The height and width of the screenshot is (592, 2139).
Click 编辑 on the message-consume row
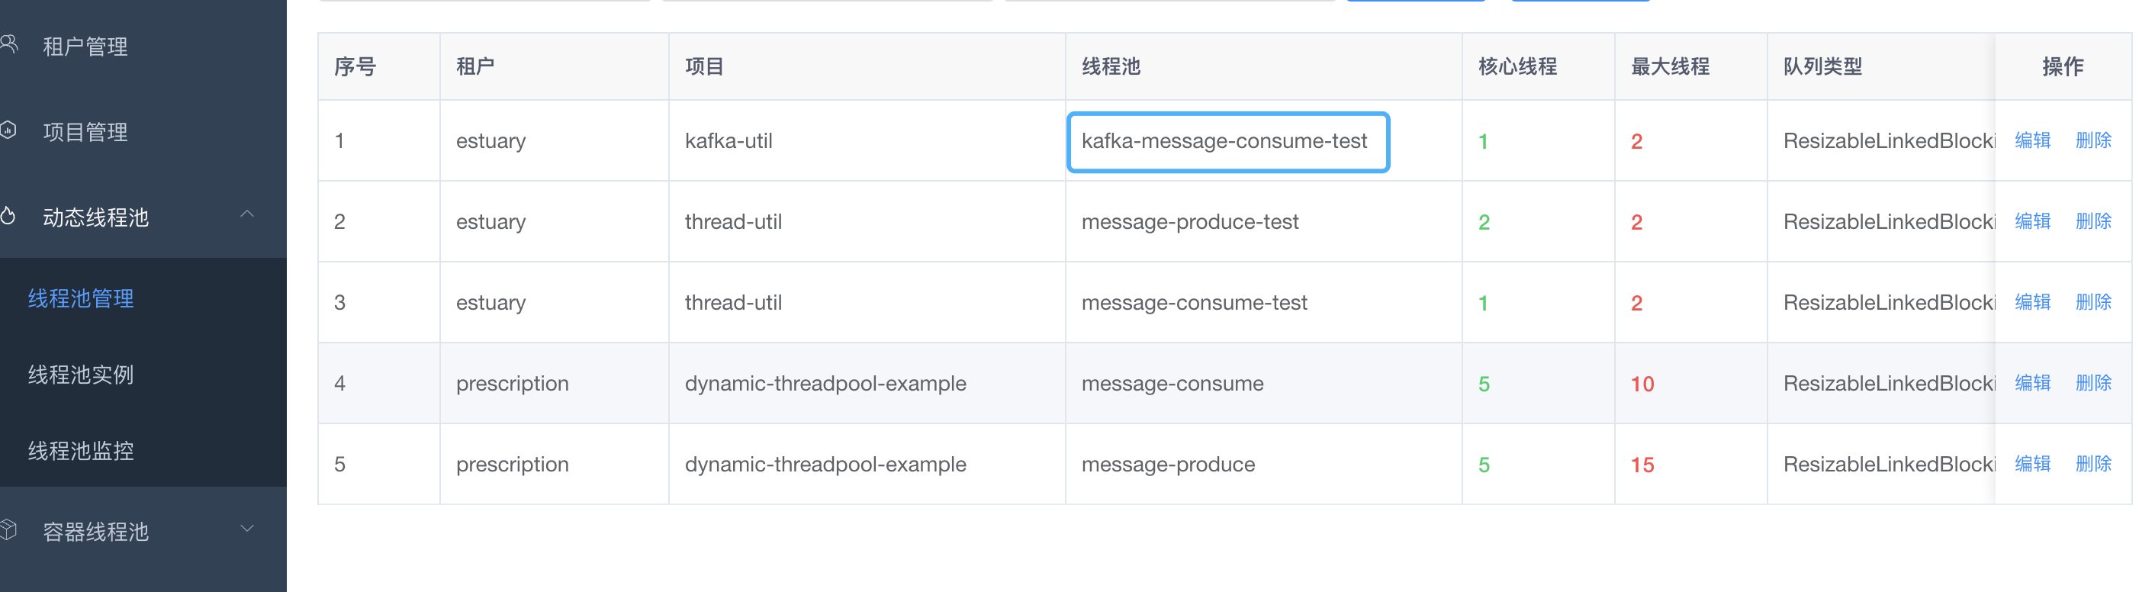point(2032,383)
